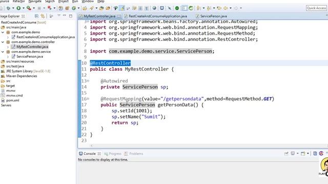The image size is (328, 184).
Task: Collapse the com.example.demo.service package
Action: [x=3, y=52]
